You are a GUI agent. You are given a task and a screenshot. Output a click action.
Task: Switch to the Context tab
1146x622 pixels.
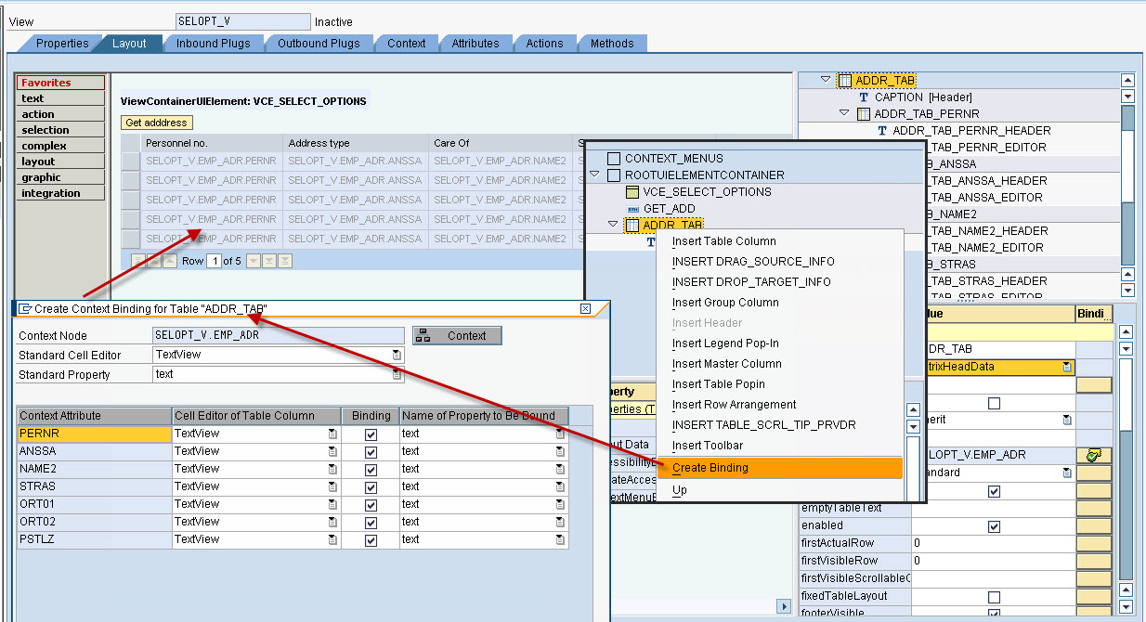click(407, 44)
